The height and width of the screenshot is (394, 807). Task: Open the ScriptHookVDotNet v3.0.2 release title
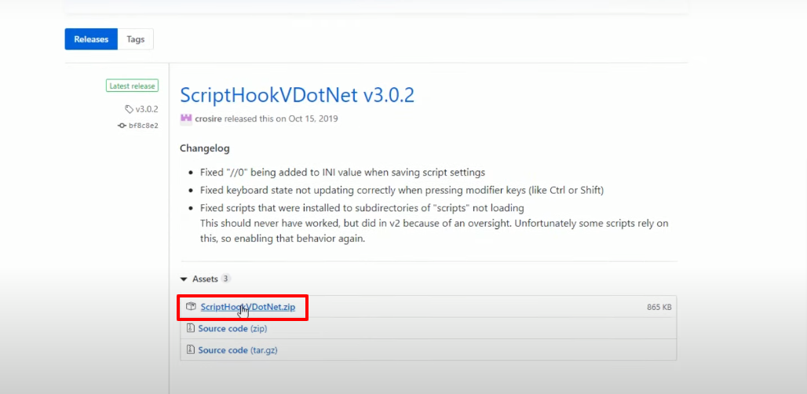(x=297, y=96)
